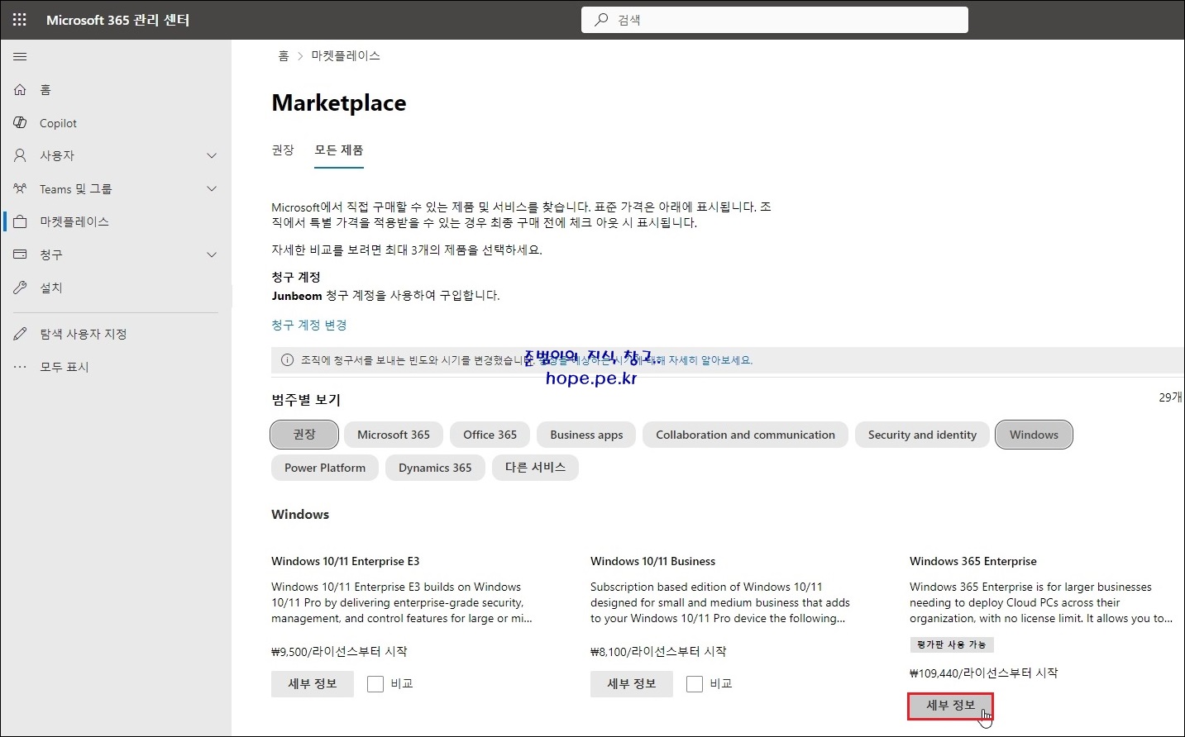Open the app launcher waffle icon

coord(20,20)
